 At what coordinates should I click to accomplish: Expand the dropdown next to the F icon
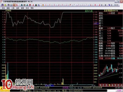tap(72, 5)
